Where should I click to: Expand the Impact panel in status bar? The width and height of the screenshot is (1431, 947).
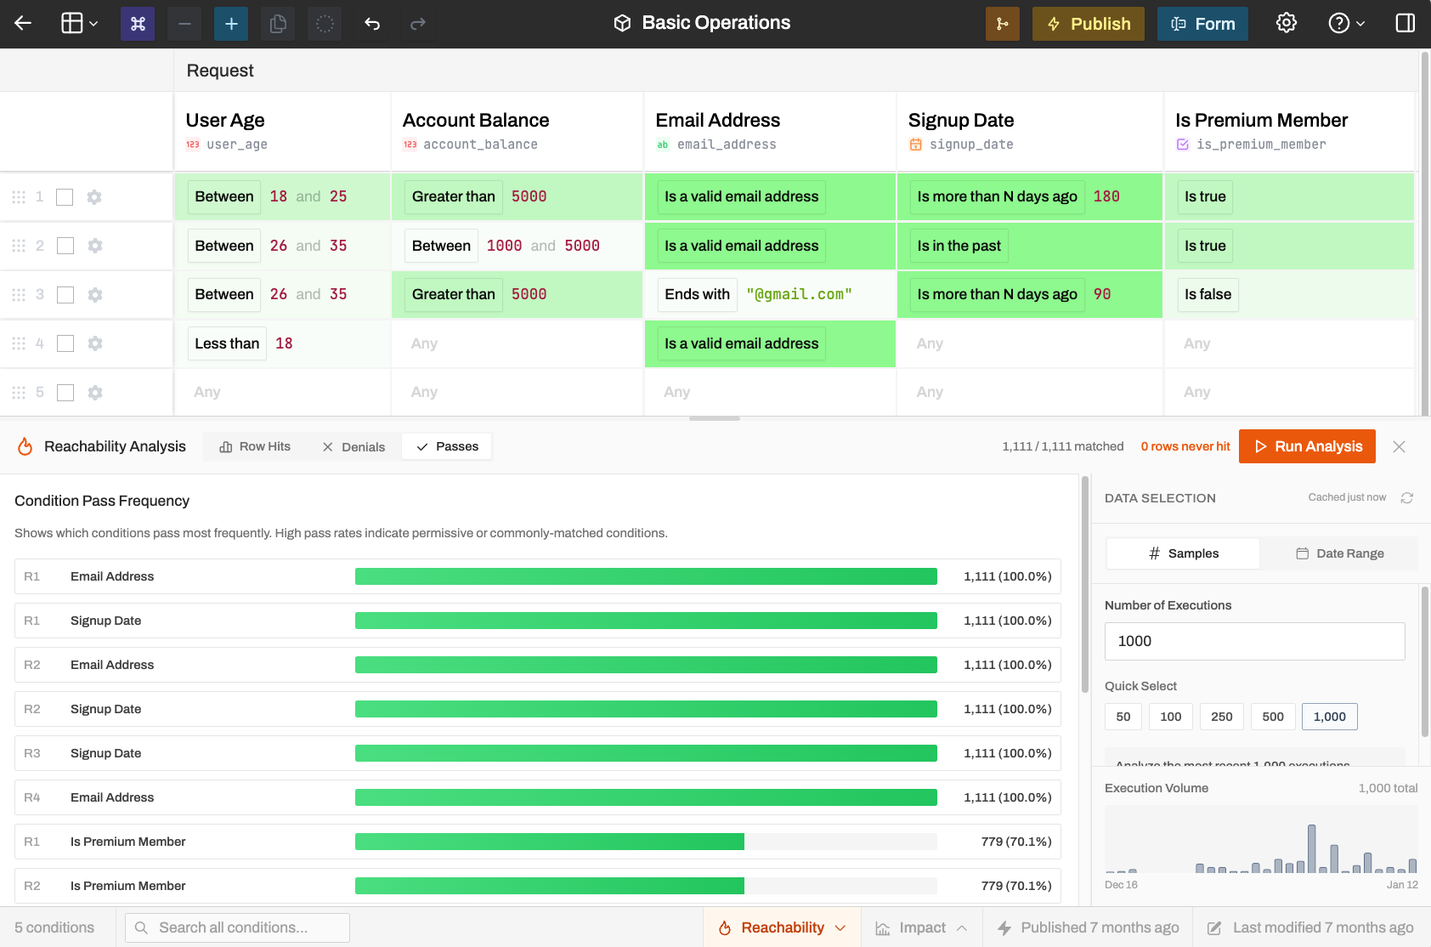922,927
